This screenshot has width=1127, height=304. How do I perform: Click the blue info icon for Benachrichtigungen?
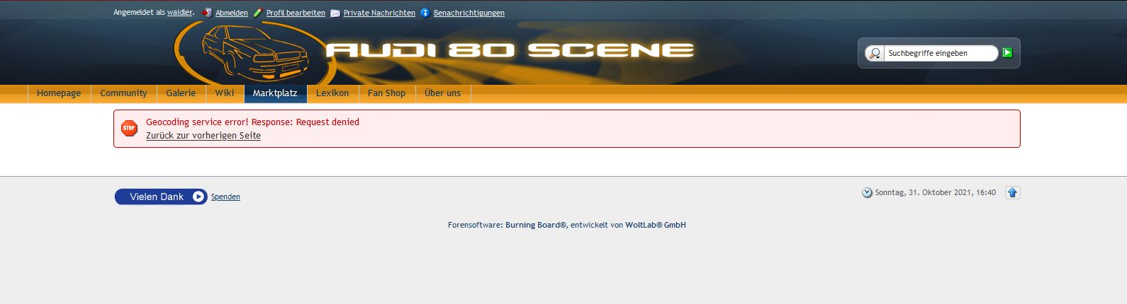point(425,13)
